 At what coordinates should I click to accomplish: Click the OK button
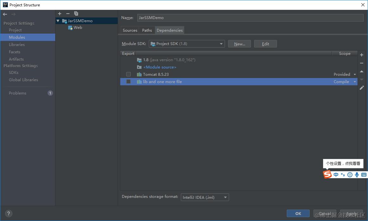click(x=298, y=213)
